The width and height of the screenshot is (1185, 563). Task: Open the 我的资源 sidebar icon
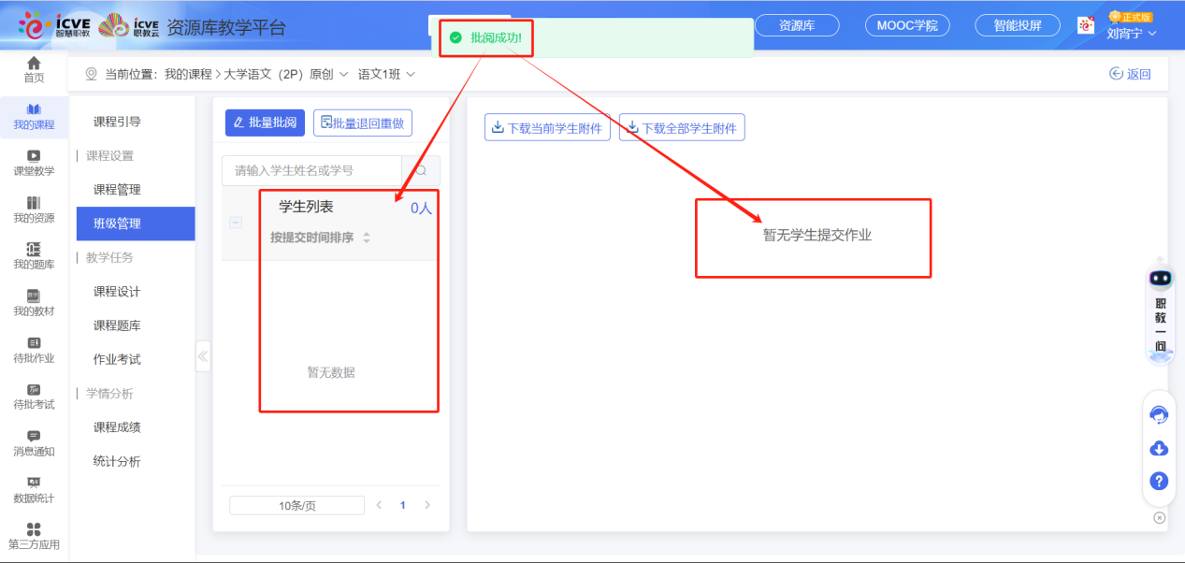[x=34, y=209]
